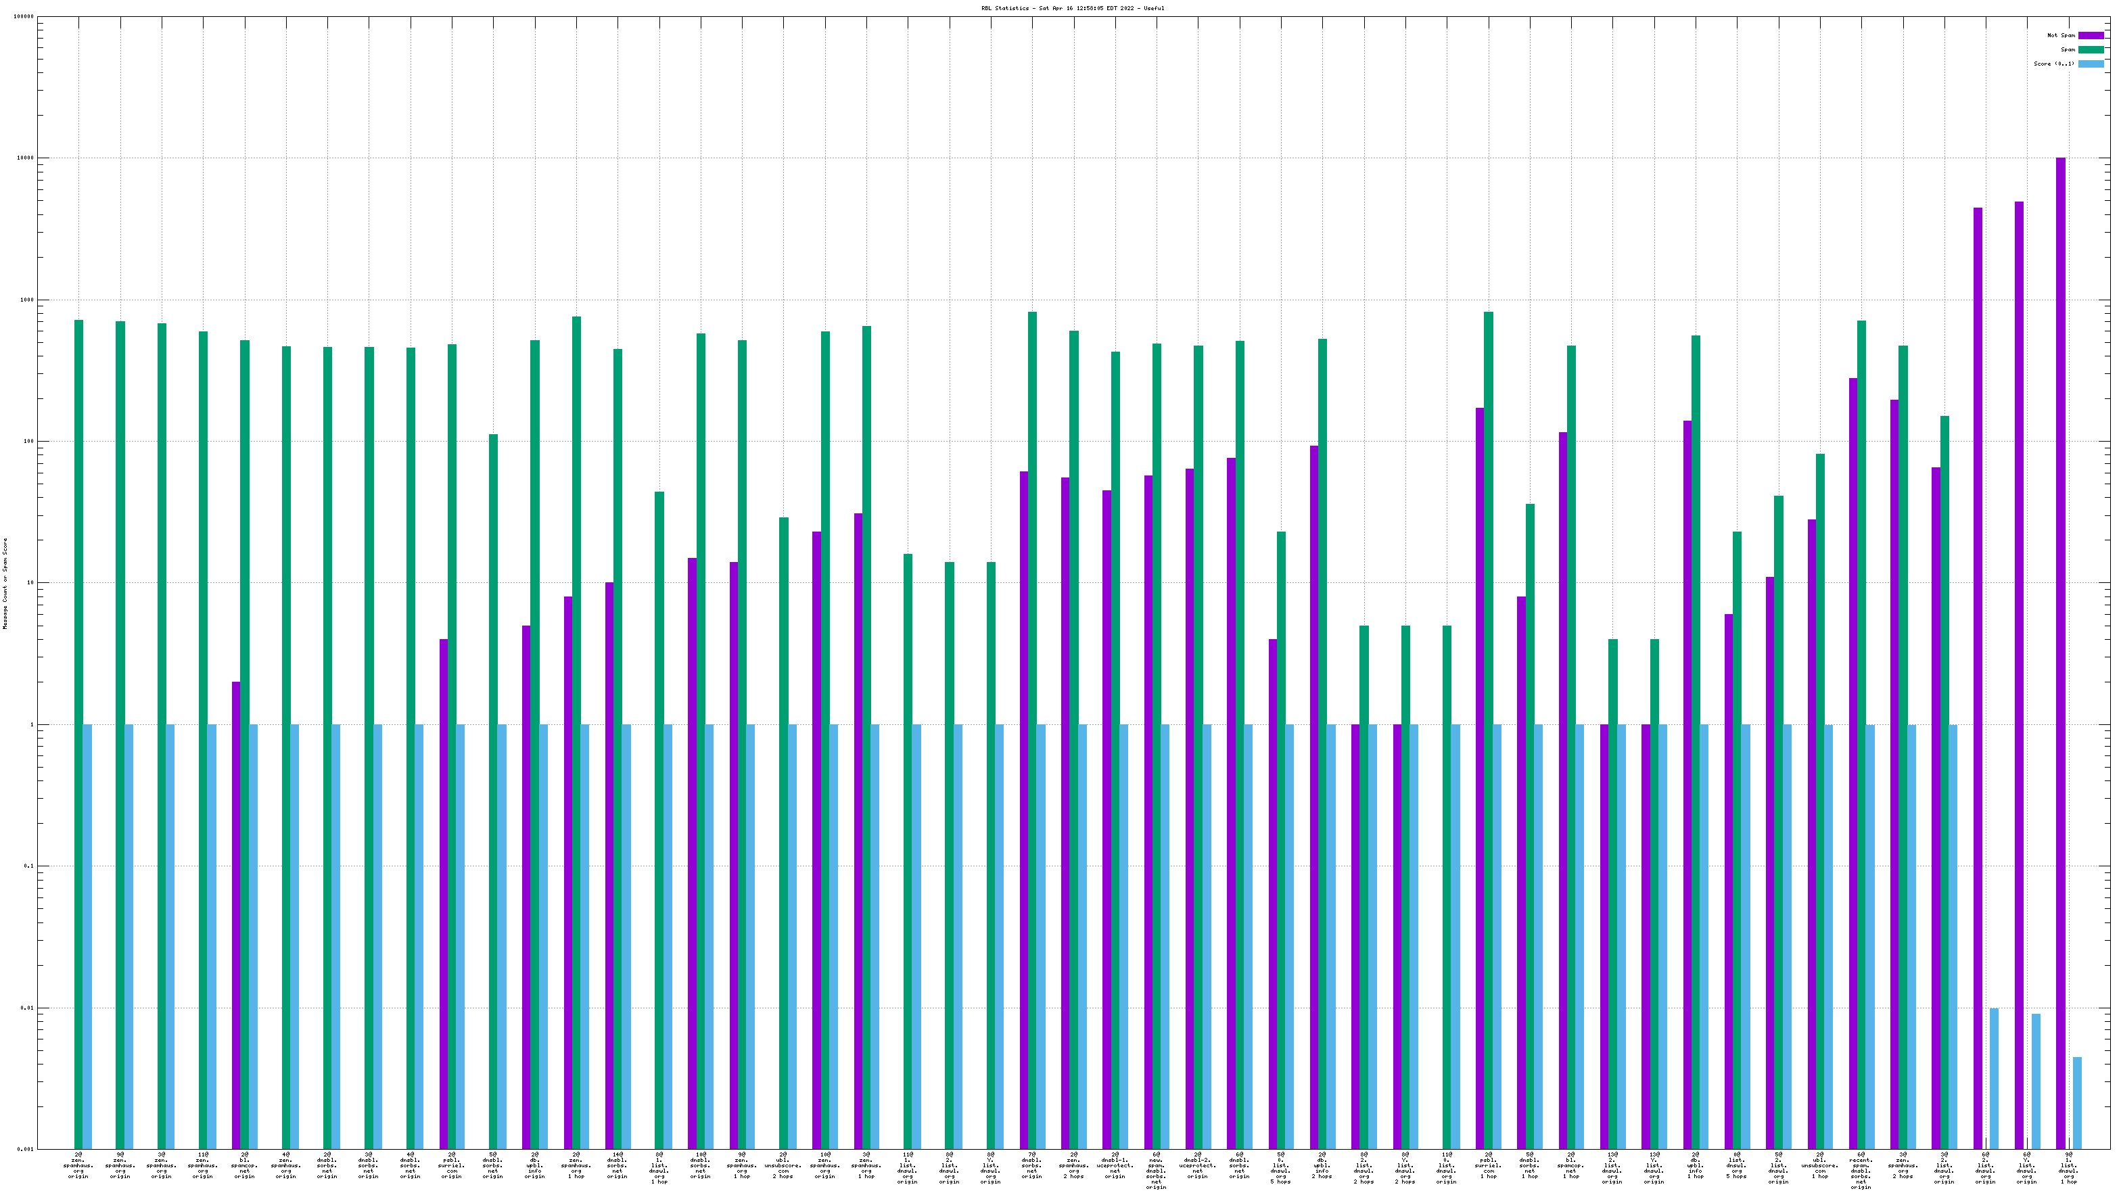Click the green Spam legend swatch
Screen dimensions: 2121x1193
[x=2091, y=49]
